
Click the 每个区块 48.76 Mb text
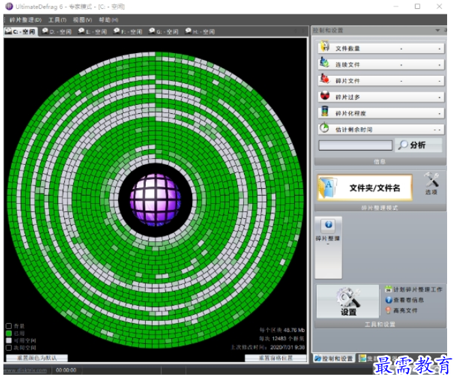(282, 330)
